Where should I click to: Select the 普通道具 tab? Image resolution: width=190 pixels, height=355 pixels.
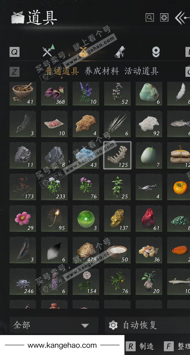(x=62, y=71)
